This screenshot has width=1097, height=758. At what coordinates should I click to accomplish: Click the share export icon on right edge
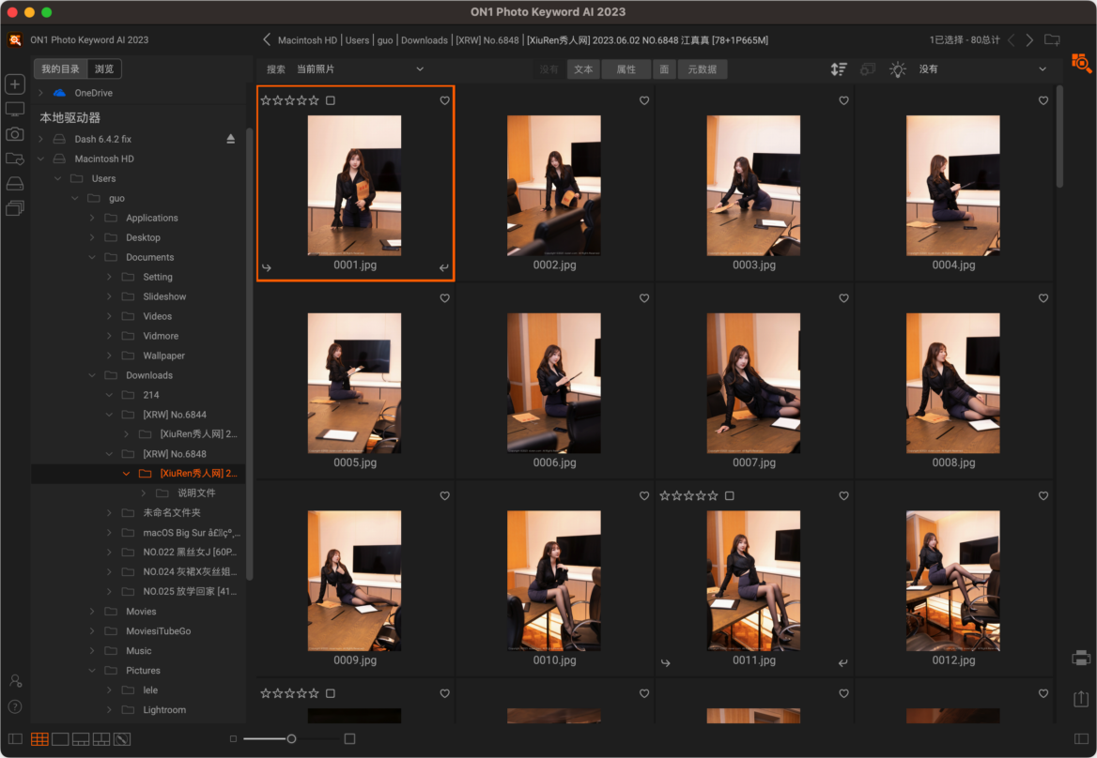(x=1081, y=698)
